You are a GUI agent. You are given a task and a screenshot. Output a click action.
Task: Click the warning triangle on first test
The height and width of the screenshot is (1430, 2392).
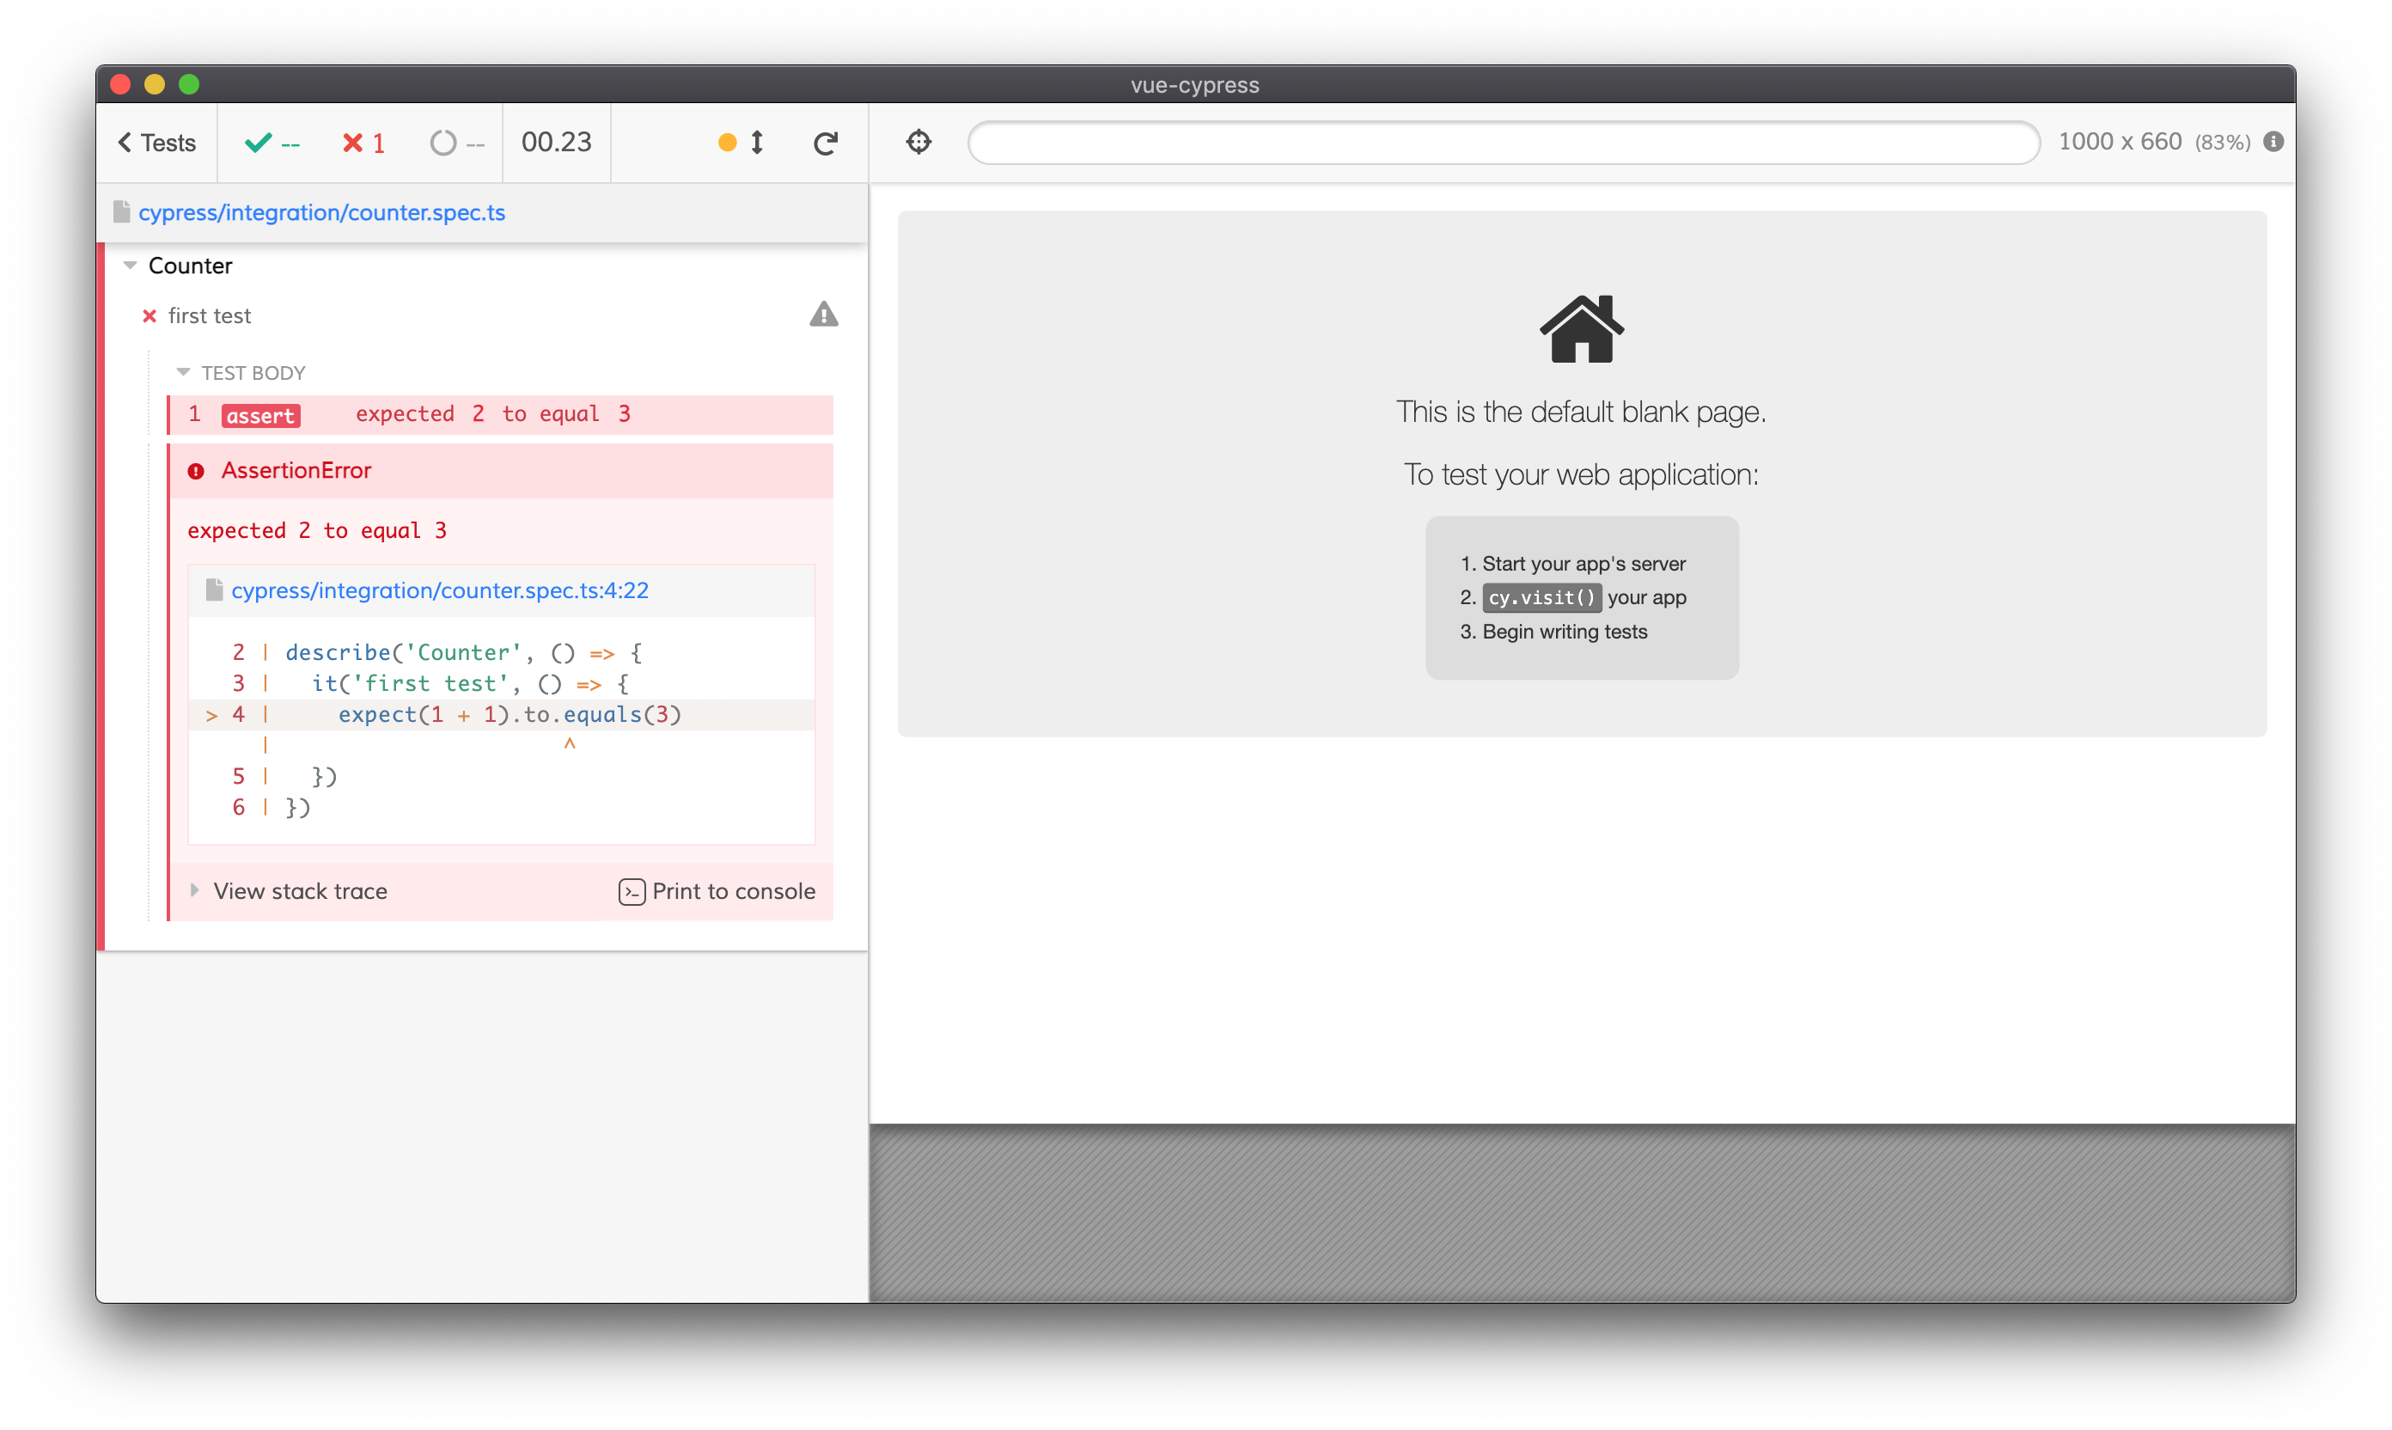click(824, 315)
